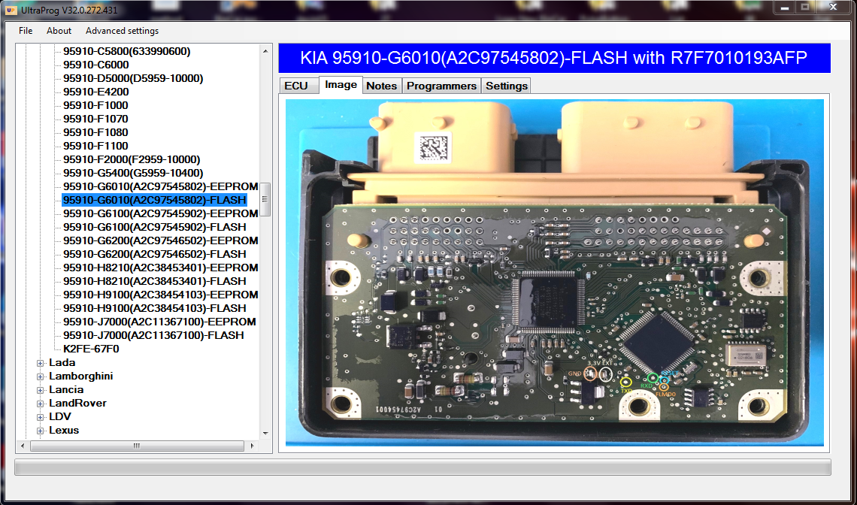The width and height of the screenshot is (857, 505).
Task: Select 95910-H8210(A2C38453401)-EEPROM entry
Action: [x=161, y=268]
